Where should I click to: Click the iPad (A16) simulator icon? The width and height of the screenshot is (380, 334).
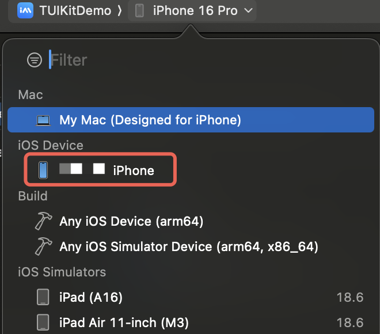coord(43,297)
